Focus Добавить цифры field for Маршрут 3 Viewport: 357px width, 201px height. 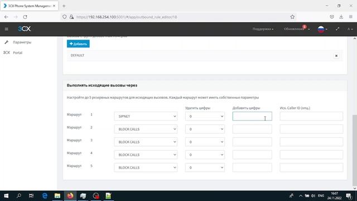pyautogui.click(x=252, y=142)
